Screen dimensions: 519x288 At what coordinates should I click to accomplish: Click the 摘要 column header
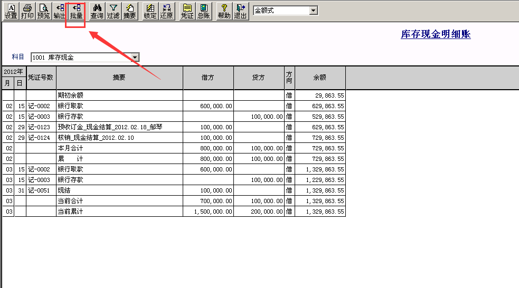119,78
